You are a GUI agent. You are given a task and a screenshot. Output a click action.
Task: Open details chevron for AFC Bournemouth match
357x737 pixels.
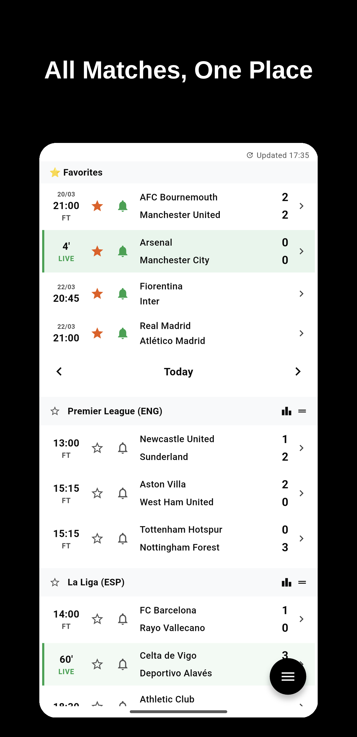[301, 206]
